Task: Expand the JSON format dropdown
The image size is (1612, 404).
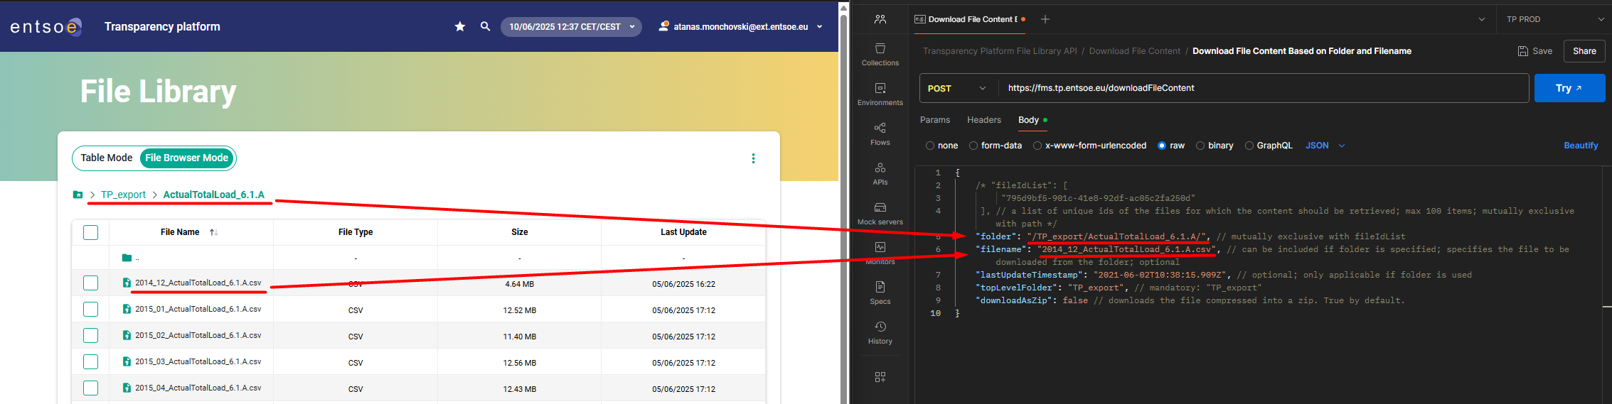Action: click(1325, 146)
